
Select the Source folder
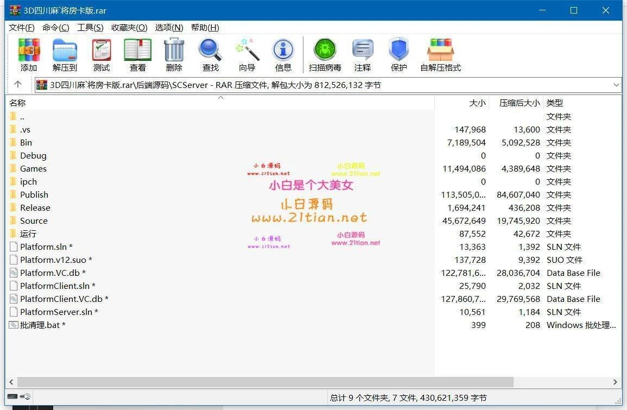click(34, 220)
